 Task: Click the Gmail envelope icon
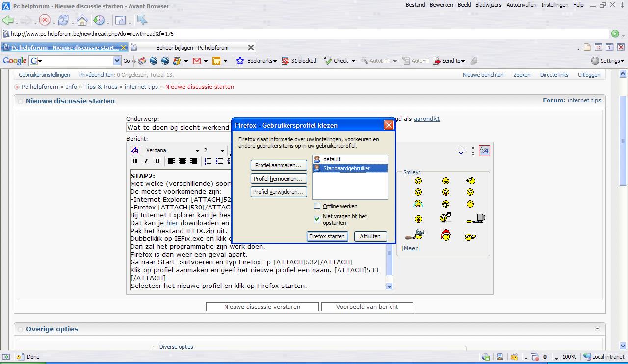point(197,61)
